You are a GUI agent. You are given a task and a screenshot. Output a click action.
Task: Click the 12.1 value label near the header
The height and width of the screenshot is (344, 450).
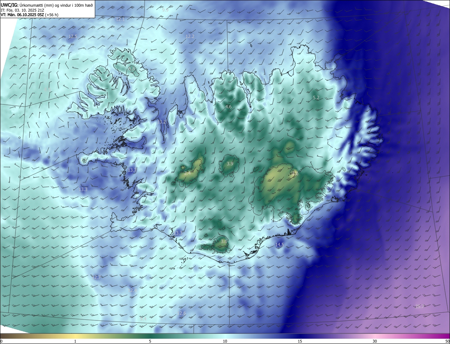(x=120, y=19)
